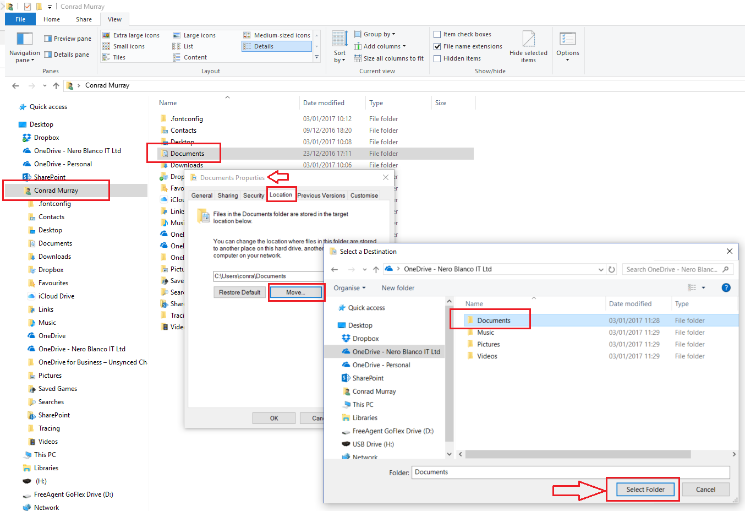This screenshot has height=511, width=745.
Task: Expand the Layout gallery more arrow
Action: point(316,57)
